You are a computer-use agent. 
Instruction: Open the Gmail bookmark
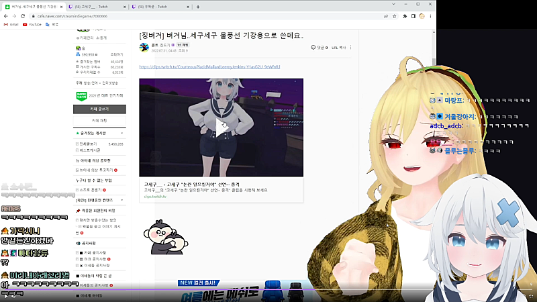pyautogui.click(x=11, y=25)
